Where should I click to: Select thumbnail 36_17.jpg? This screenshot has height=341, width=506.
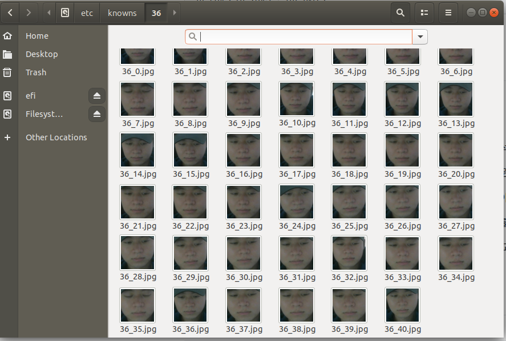click(297, 150)
